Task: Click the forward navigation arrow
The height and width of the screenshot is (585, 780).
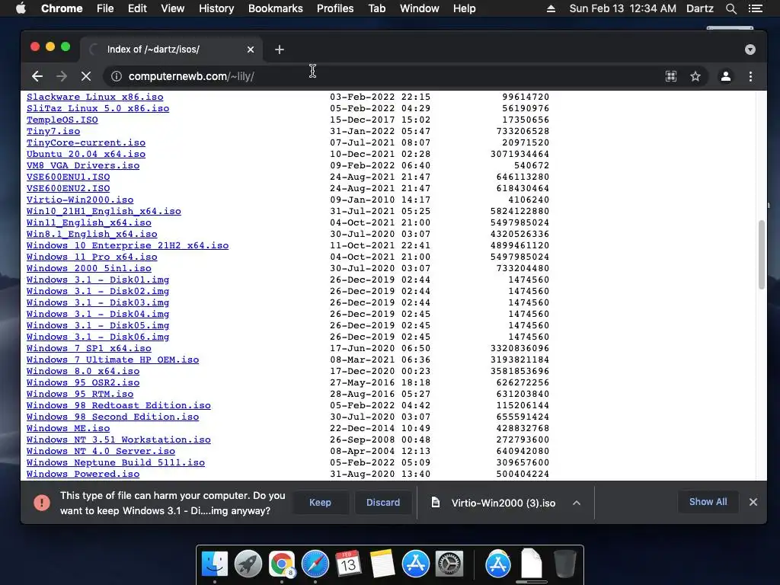Action: [x=62, y=76]
